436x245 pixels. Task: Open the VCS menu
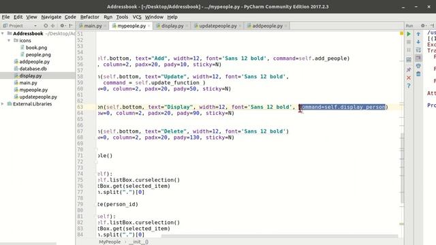click(137, 17)
